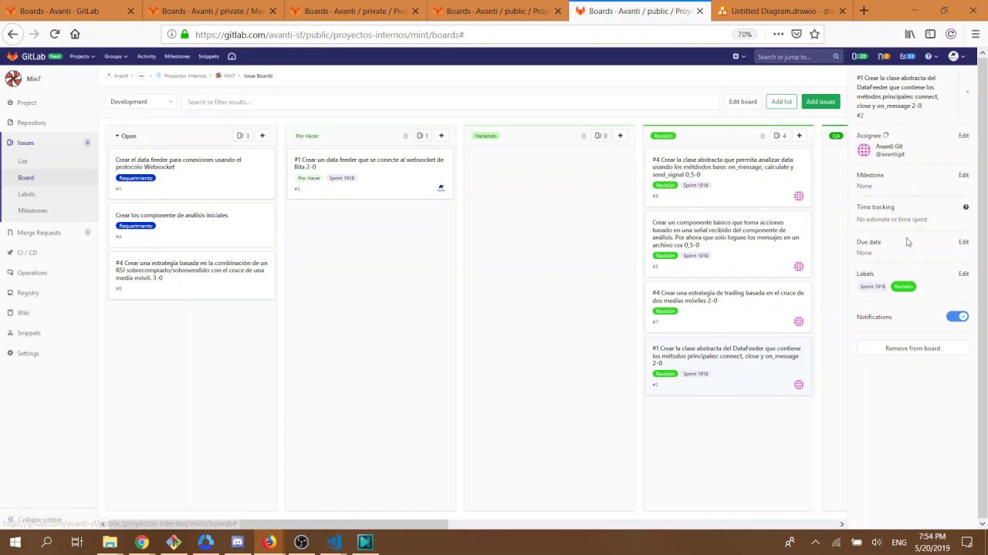Edit the Labels field
This screenshot has height=555, width=988.
[x=963, y=274]
